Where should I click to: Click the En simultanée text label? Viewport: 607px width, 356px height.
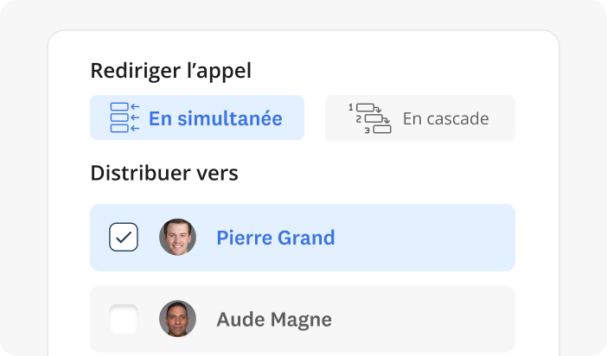coord(215,118)
